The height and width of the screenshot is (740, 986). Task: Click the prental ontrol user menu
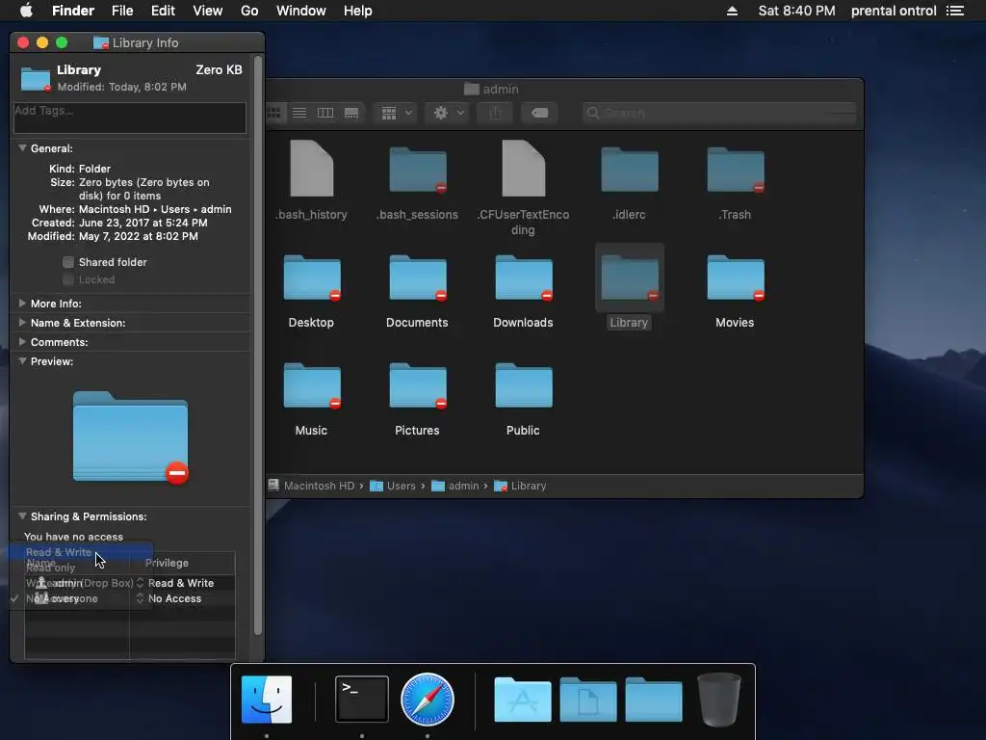coord(894,11)
